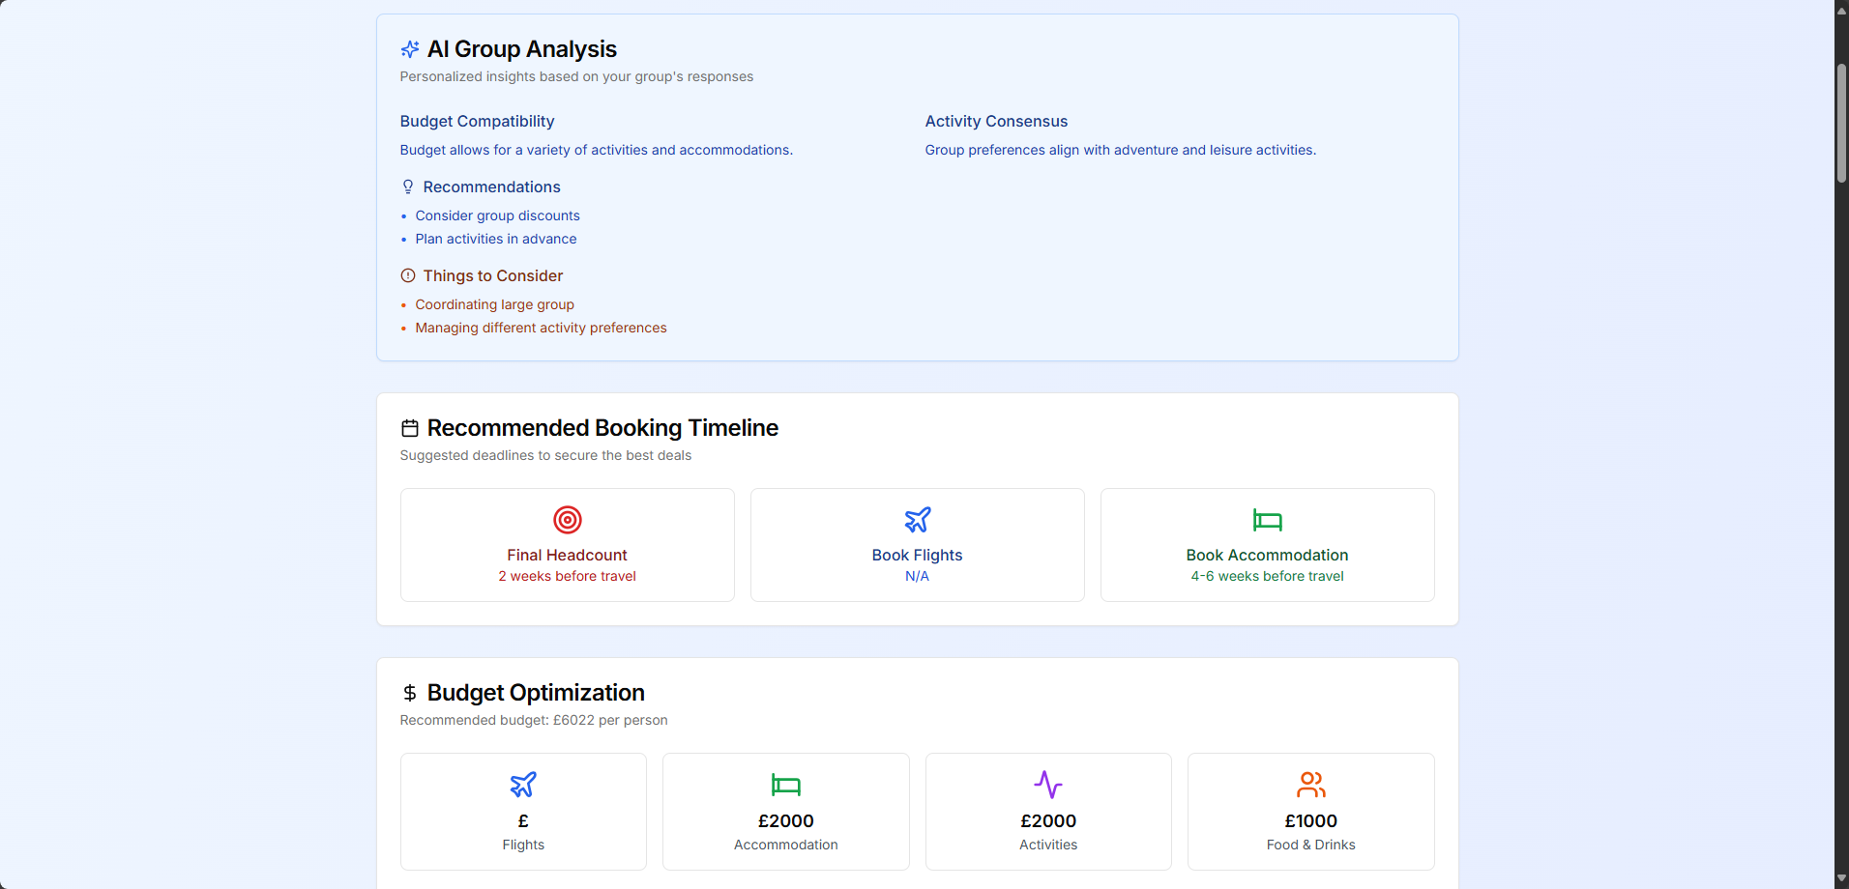Click the page's vertical scrollbar thumb
The height and width of the screenshot is (889, 1849).
[x=1841, y=124]
